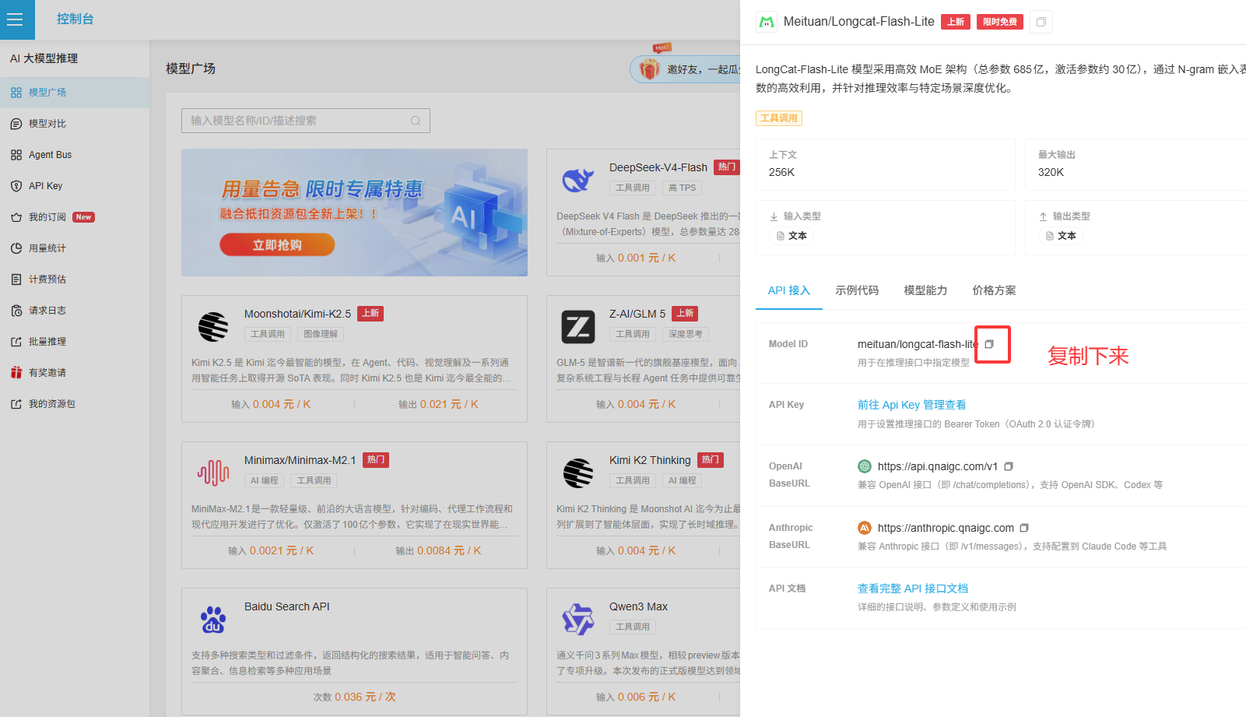The width and height of the screenshot is (1246, 717).
Task: Open the Kimi K2 Thinking card title
Action: coord(650,460)
